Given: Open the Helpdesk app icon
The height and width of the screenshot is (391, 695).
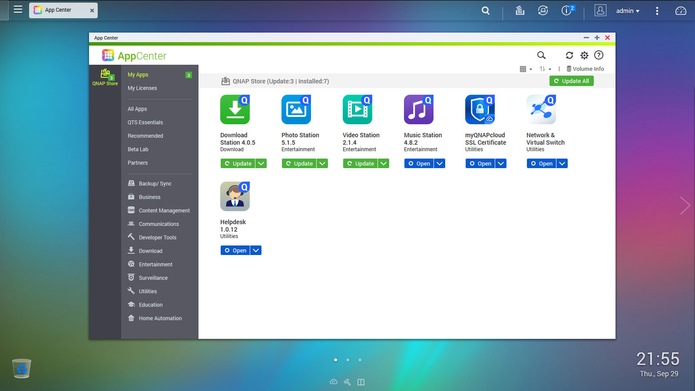Looking at the screenshot, I should click(235, 196).
